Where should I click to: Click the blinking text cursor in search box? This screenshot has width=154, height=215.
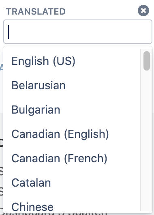pos(9,32)
